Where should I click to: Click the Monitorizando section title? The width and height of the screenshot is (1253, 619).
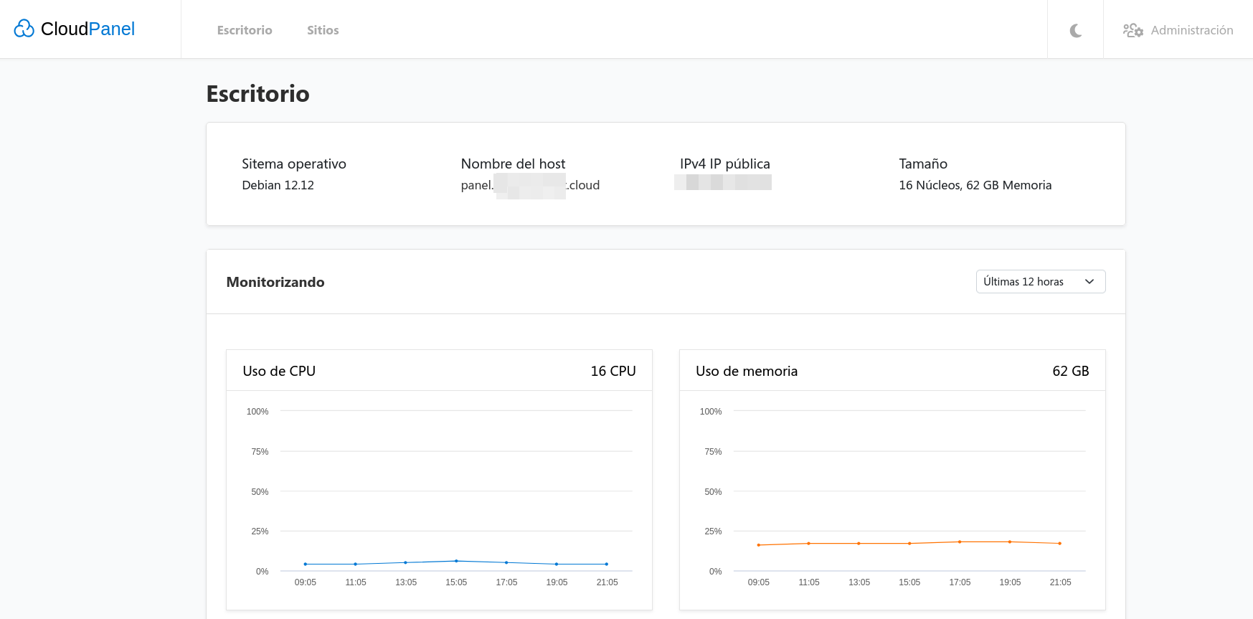275,283
